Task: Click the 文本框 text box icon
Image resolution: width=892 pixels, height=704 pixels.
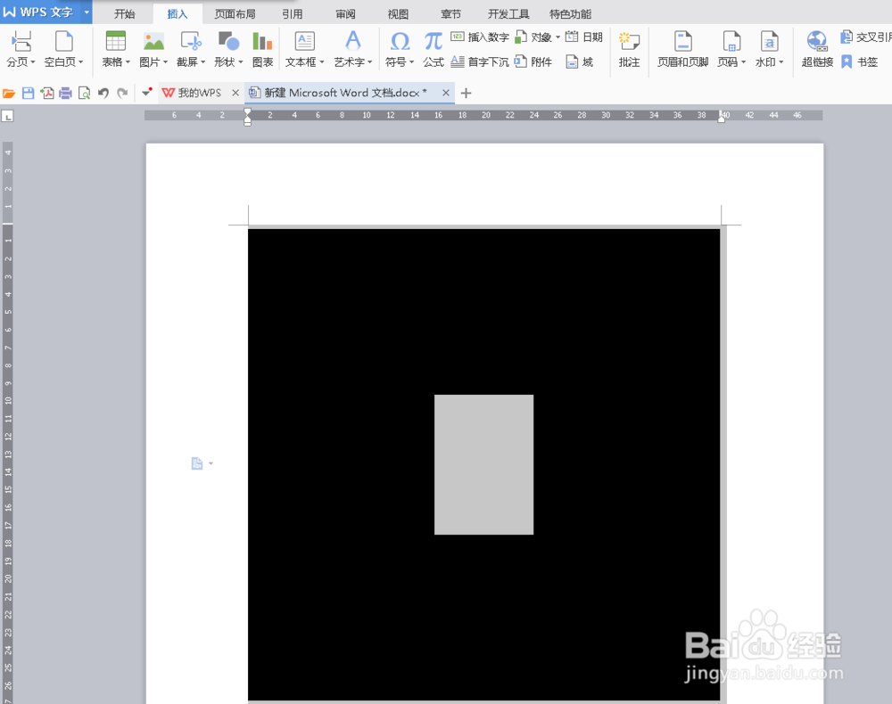Action: [305, 42]
